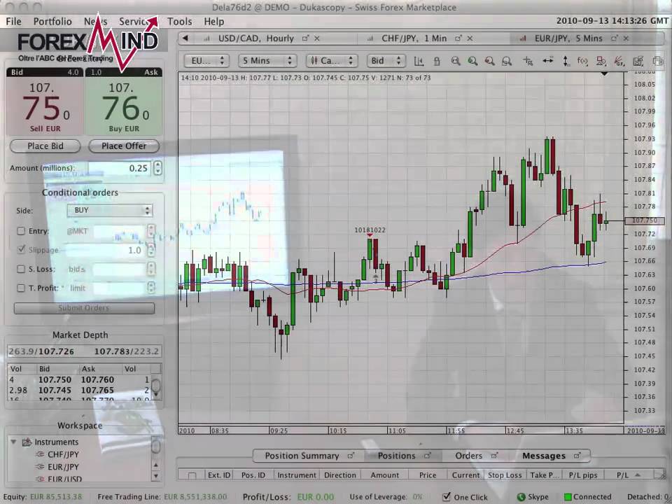The image size is (672, 504).
Task: Select EUR/JPY in the Instruments tree
Action: tap(63, 467)
